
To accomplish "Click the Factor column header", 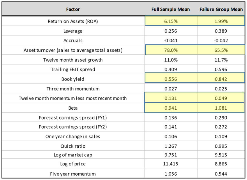I will pyautogui.click(x=73, y=9).
